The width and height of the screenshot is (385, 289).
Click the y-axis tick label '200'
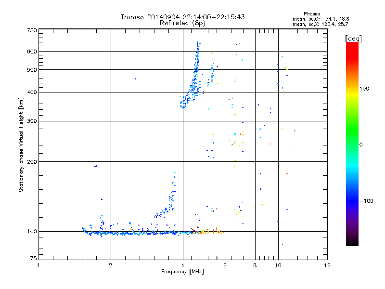(x=32, y=162)
